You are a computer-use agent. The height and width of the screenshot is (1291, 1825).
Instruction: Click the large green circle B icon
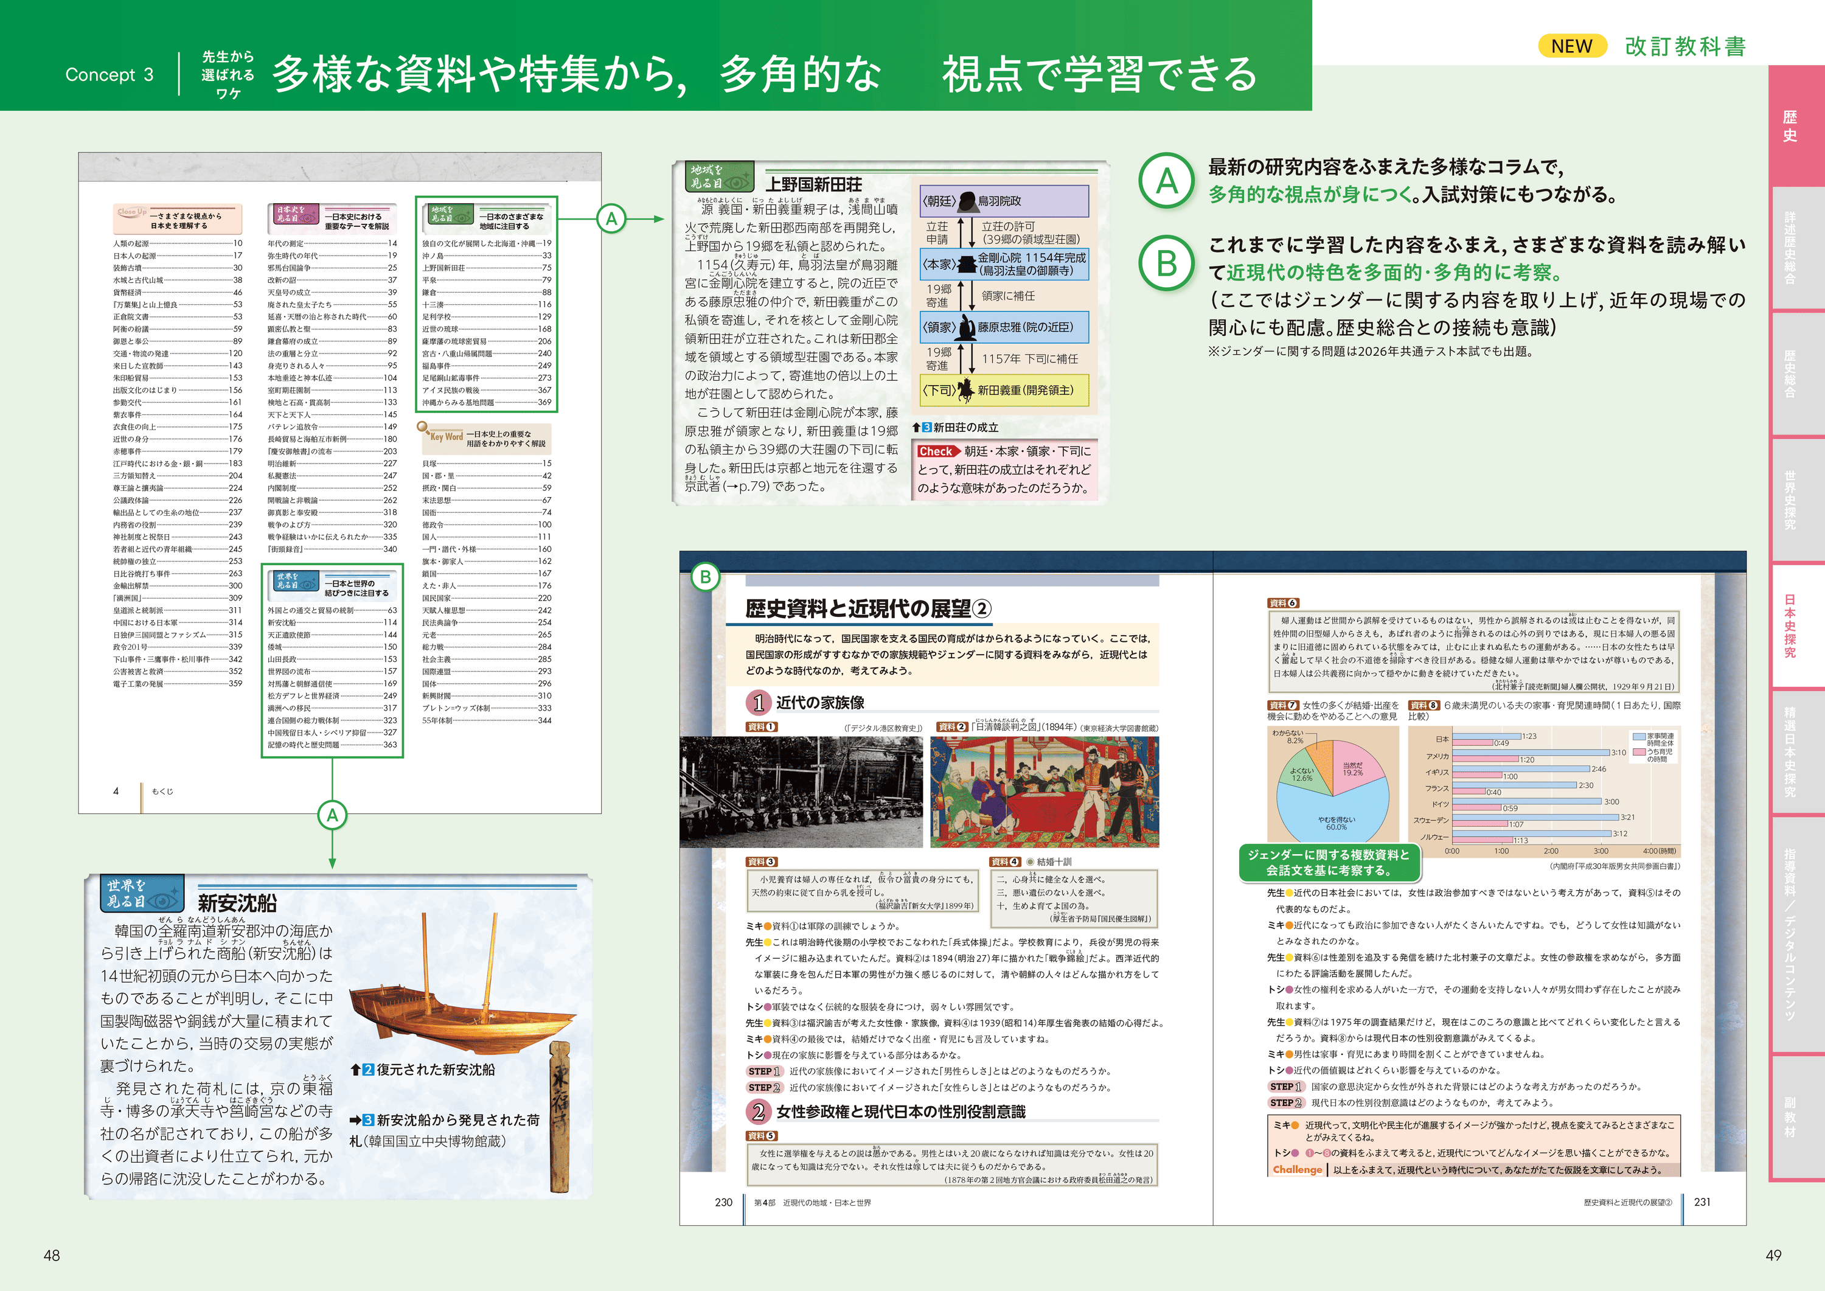1166,263
